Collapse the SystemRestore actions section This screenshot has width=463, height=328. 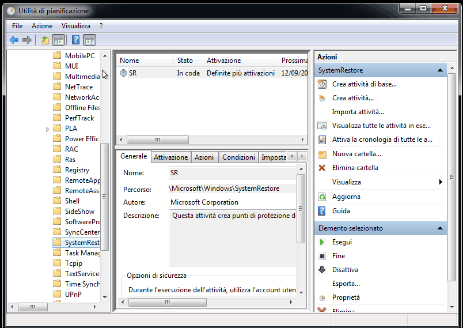coord(440,70)
